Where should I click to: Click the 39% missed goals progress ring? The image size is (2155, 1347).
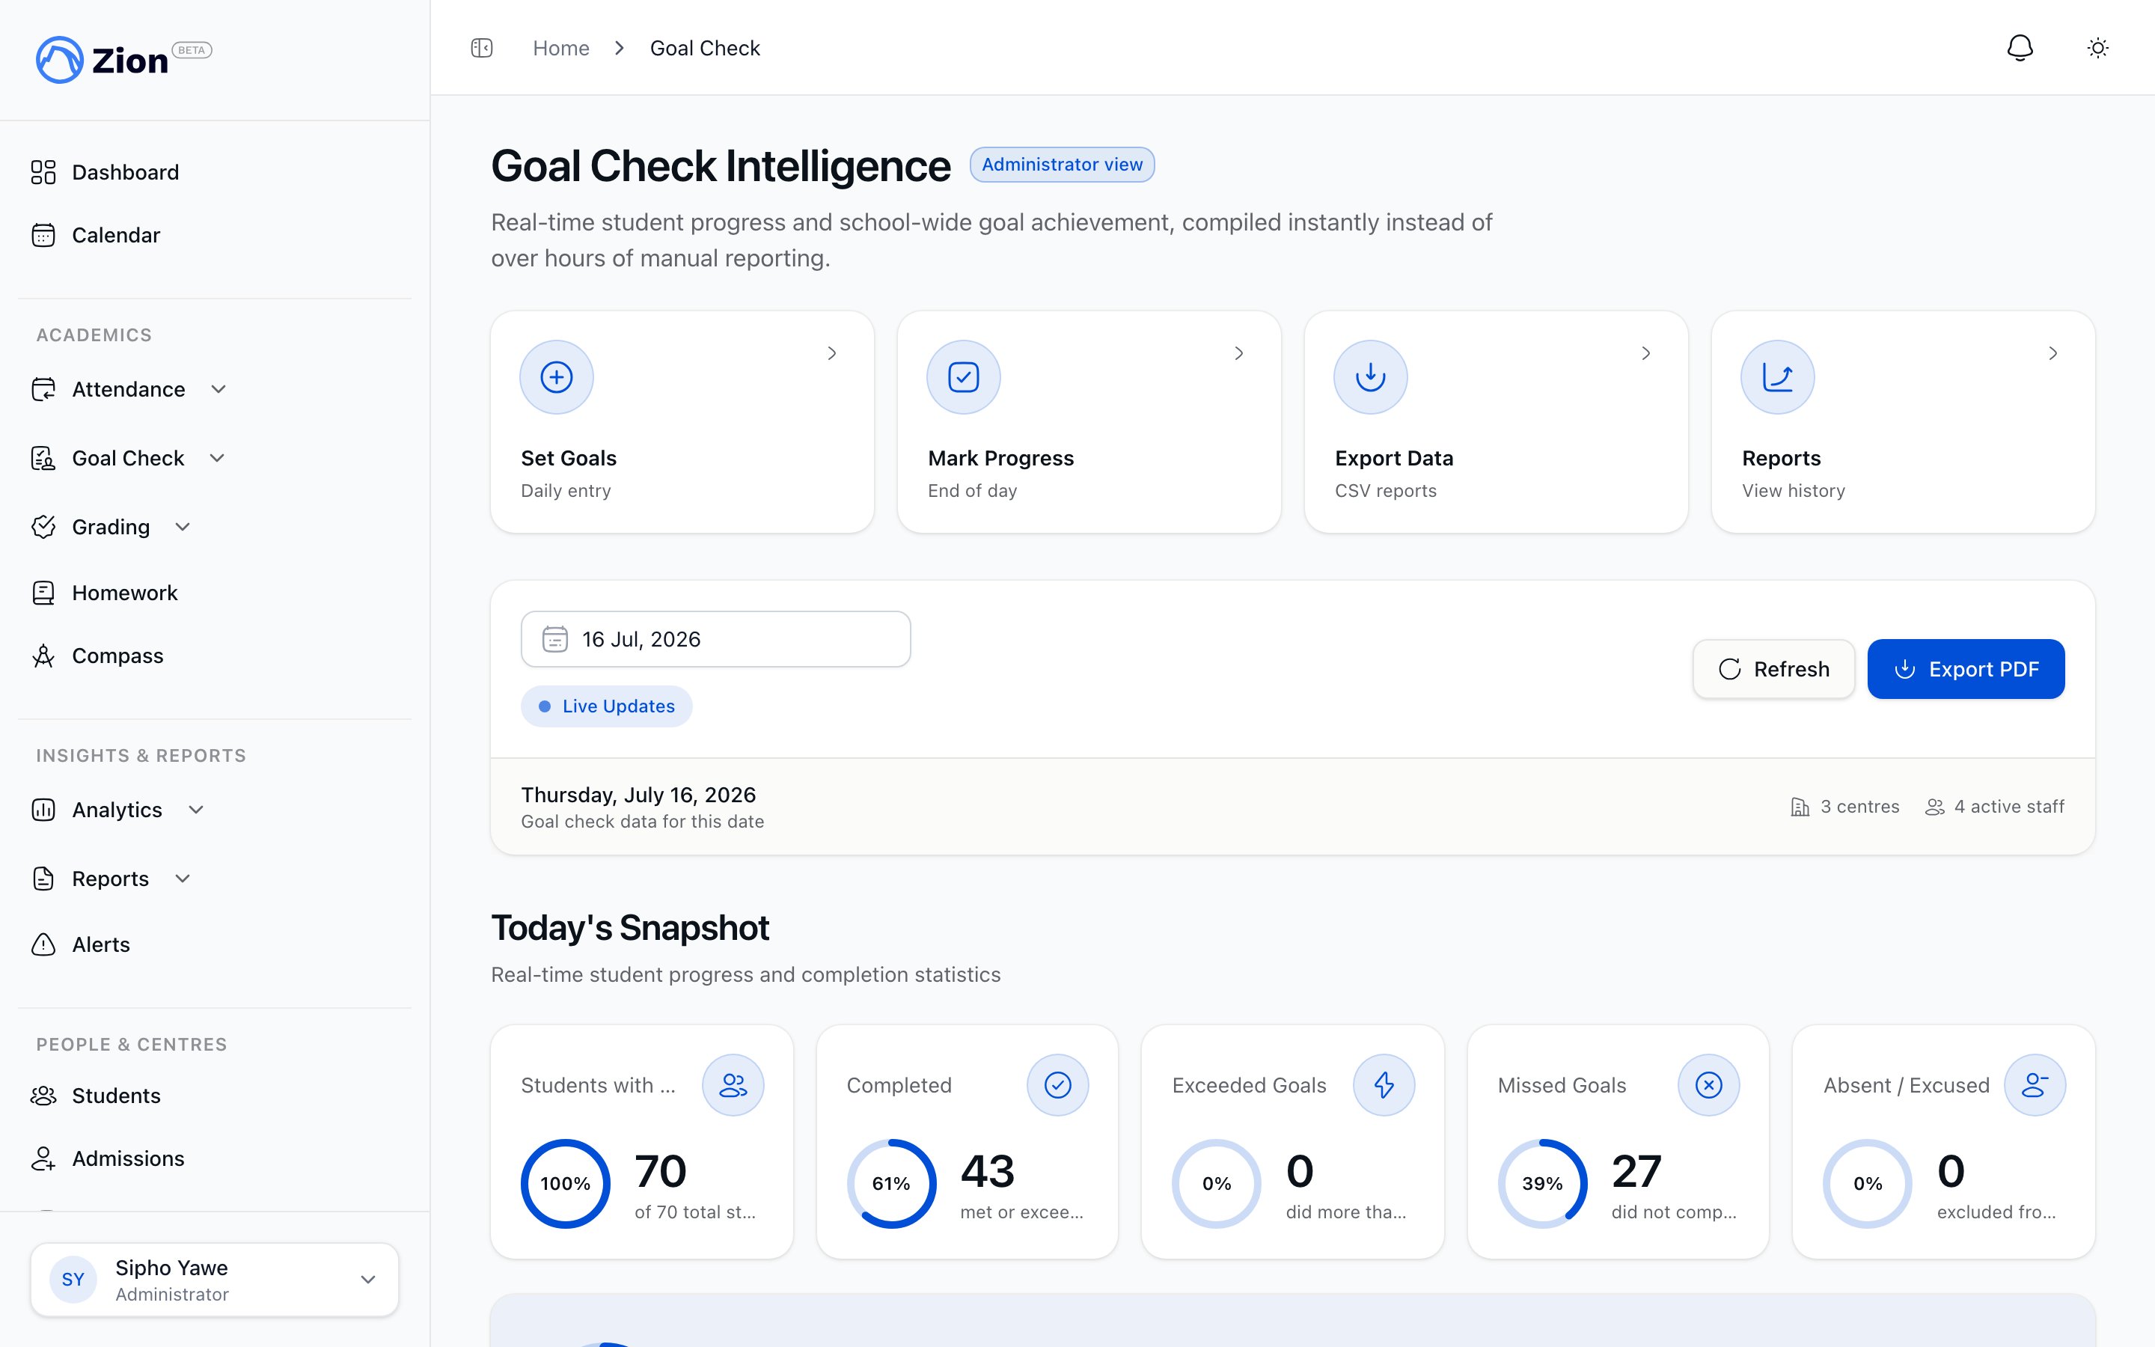(x=1542, y=1184)
